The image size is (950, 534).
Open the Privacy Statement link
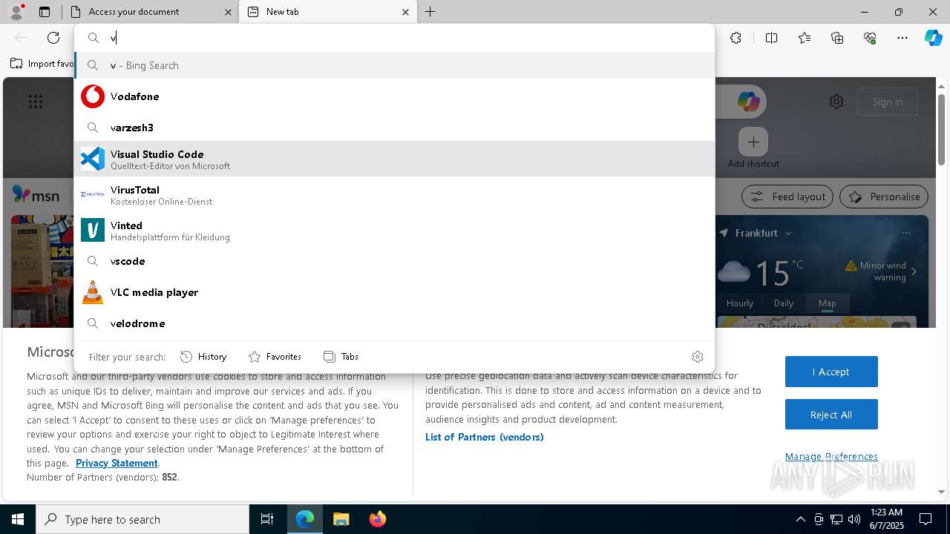[x=117, y=463]
